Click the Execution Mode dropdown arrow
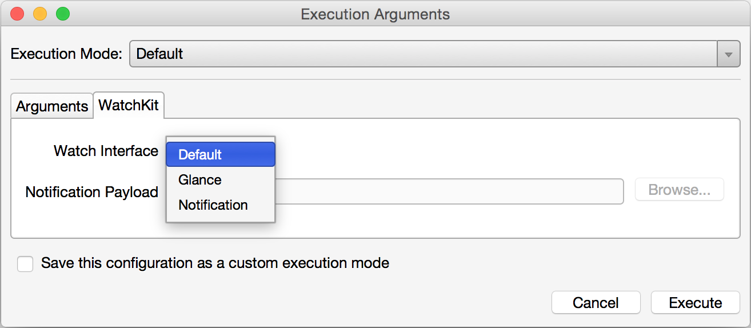The image size is (751, 328). 729,54
